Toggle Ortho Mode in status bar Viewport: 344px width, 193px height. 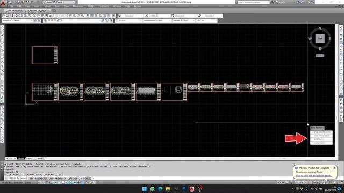tap(51, 182)
